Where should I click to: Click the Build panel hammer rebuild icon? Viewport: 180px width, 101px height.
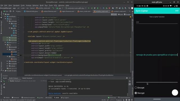(x=4, y=81)
